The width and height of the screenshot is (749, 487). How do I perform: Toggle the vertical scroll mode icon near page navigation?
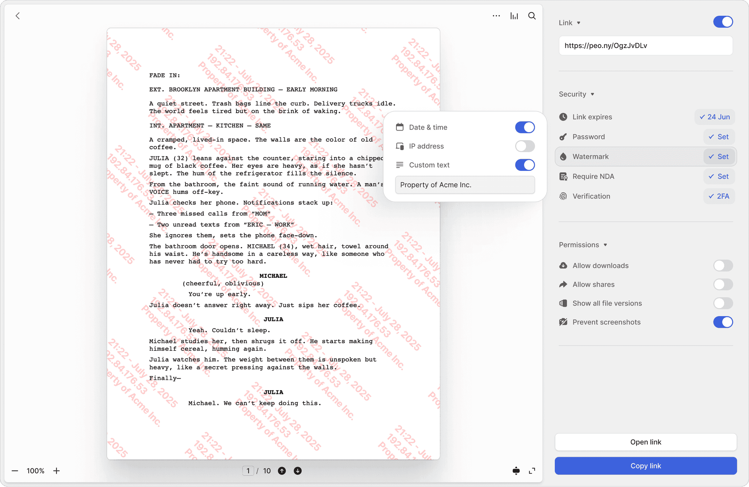(x=516, y=471)
